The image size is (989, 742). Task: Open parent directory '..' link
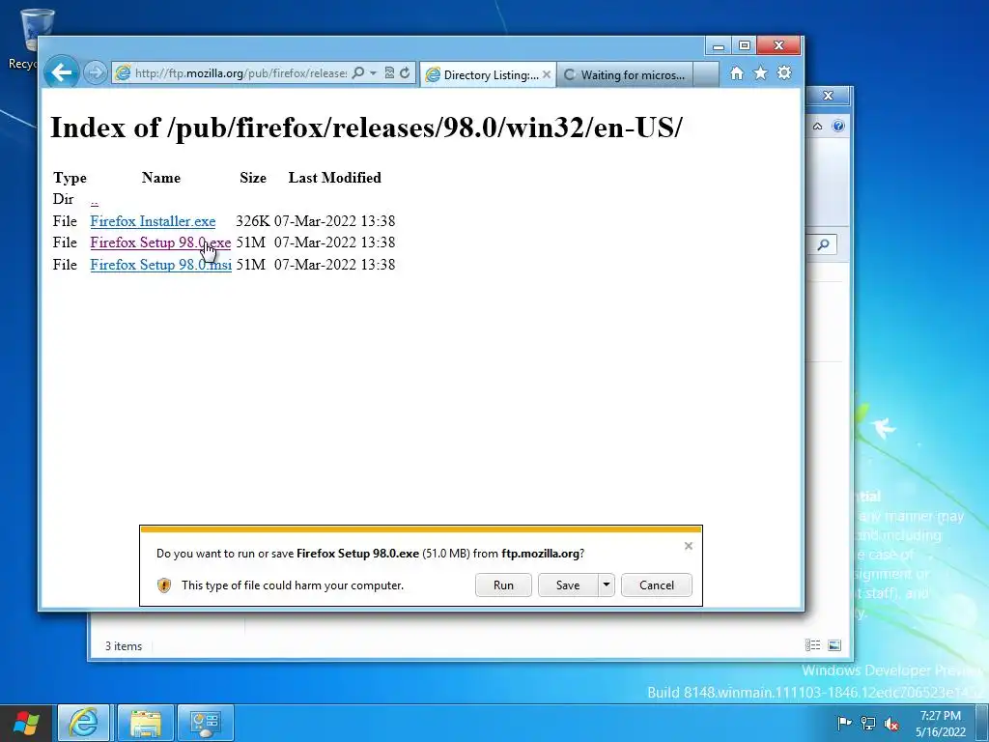pos(94,201)
